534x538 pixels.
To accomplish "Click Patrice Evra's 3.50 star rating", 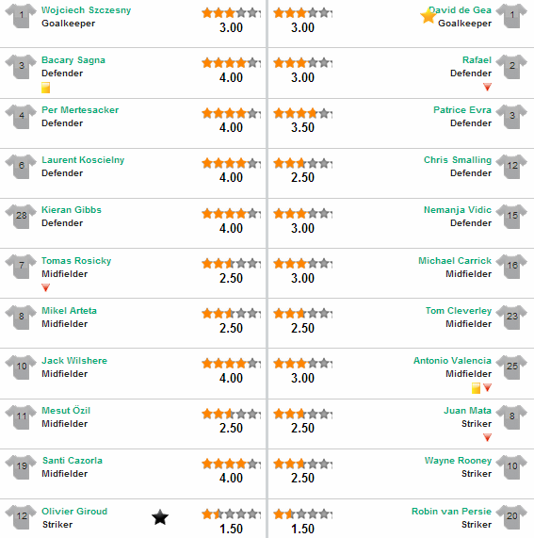I will pyautogui.click(x=303, y=113).
